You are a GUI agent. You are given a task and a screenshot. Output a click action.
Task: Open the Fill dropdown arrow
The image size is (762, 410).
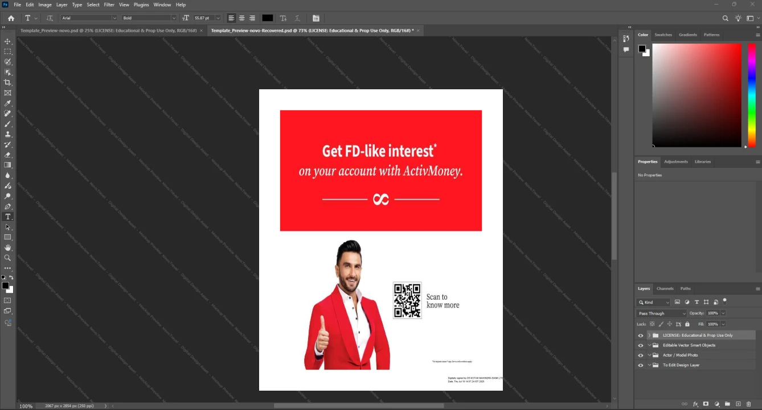point(723,324)
